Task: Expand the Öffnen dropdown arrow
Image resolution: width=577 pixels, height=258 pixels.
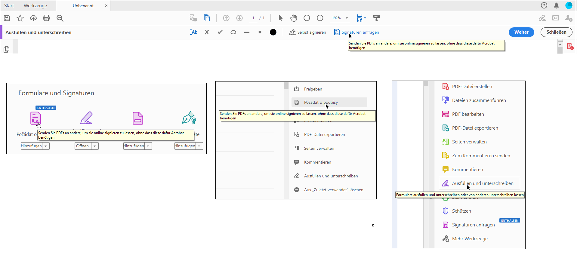Action: pyautogui.click(x=95, y=146)
